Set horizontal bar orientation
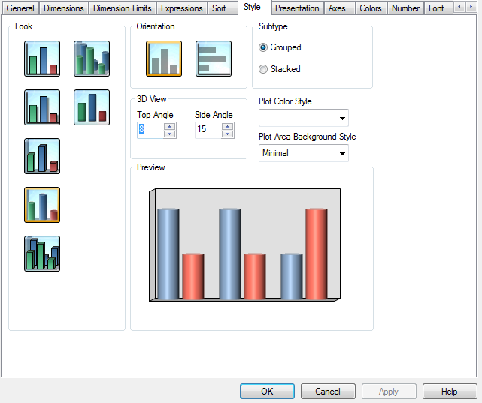482x403 pixels. pos(214,59)
